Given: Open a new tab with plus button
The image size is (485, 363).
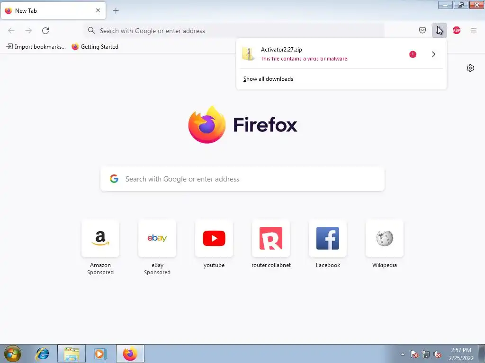Looking at the screenshot, I should tap(116, 11).
